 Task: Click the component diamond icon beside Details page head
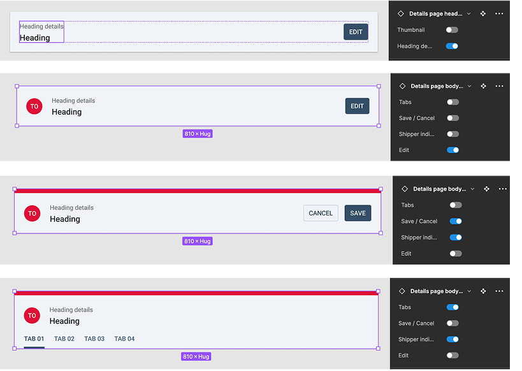click(402, 13)
